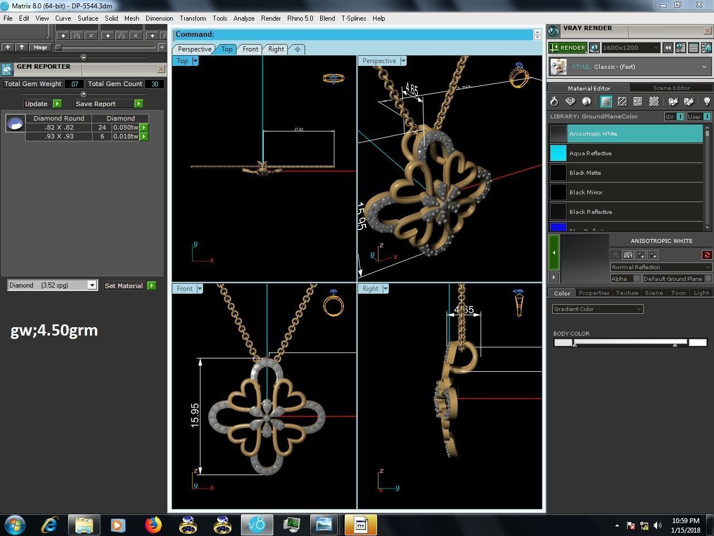Select the pearl sphere material icon

click(586, 101)
